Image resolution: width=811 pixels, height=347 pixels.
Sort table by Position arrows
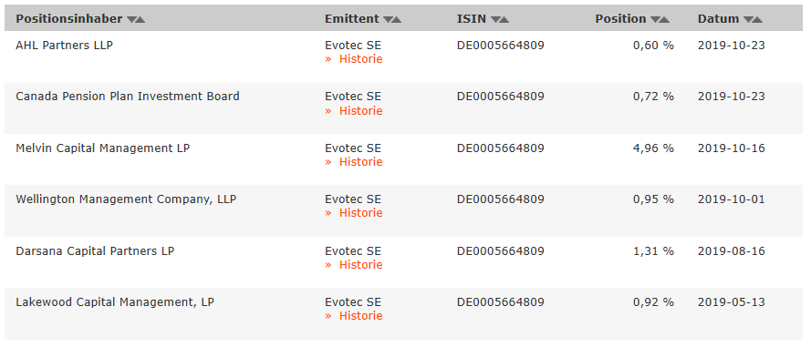(x=660, y=20)
